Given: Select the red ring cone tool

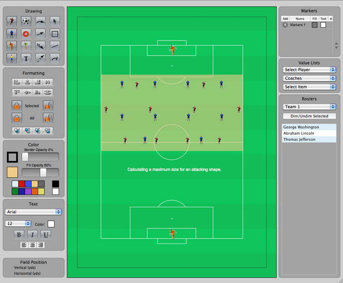Looking at the screenshot, I should [x=26, y=34].
